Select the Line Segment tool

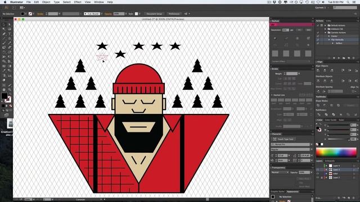4,39
